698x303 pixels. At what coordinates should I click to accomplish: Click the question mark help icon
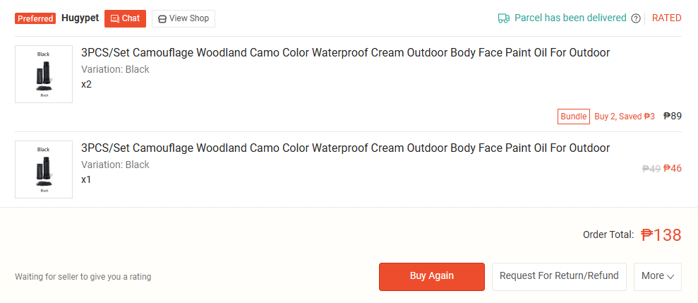636,18
